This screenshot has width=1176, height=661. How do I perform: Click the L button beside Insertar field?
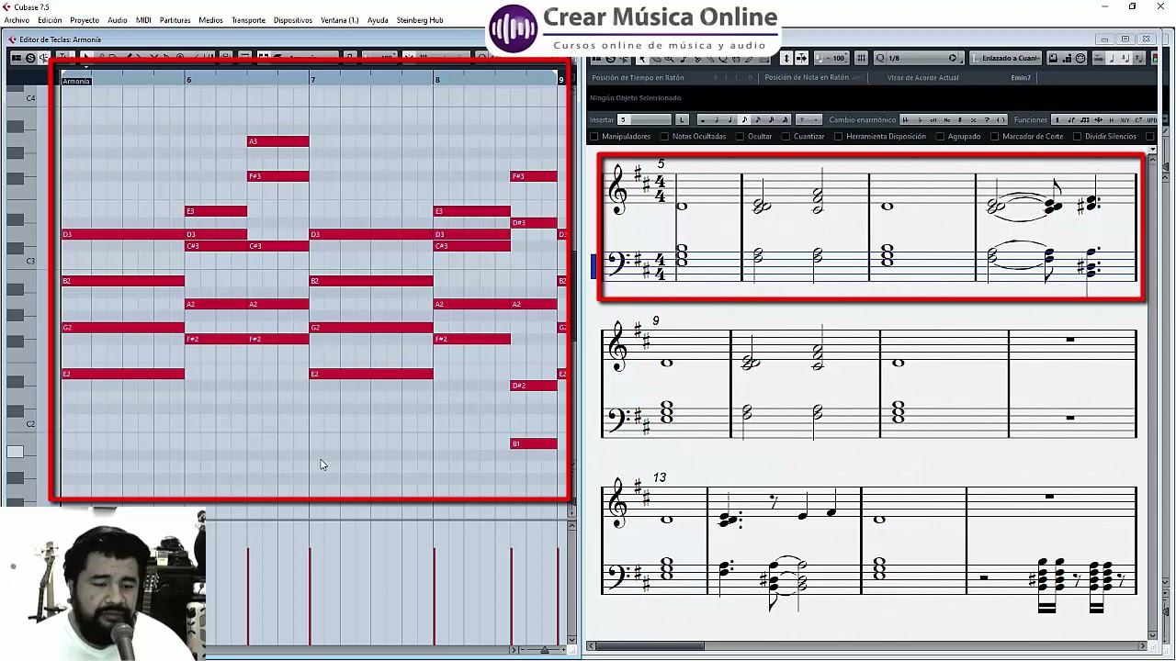(x=682, y=119)
